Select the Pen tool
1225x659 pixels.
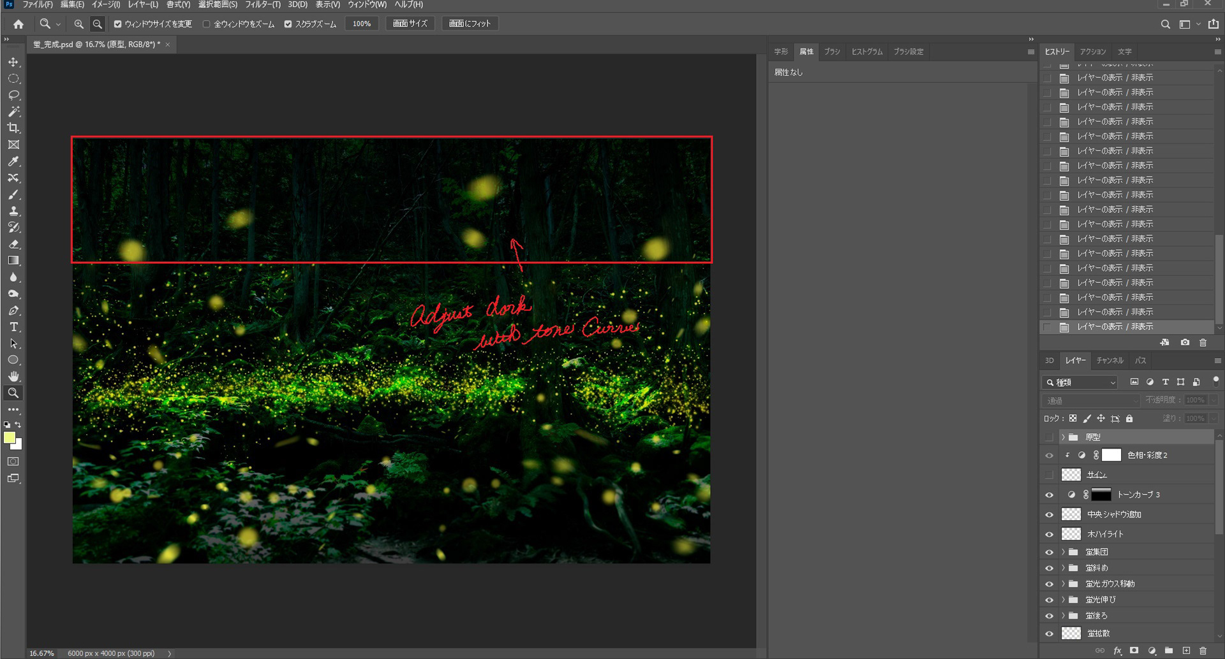pyautogui.click(x=13, y=310)
